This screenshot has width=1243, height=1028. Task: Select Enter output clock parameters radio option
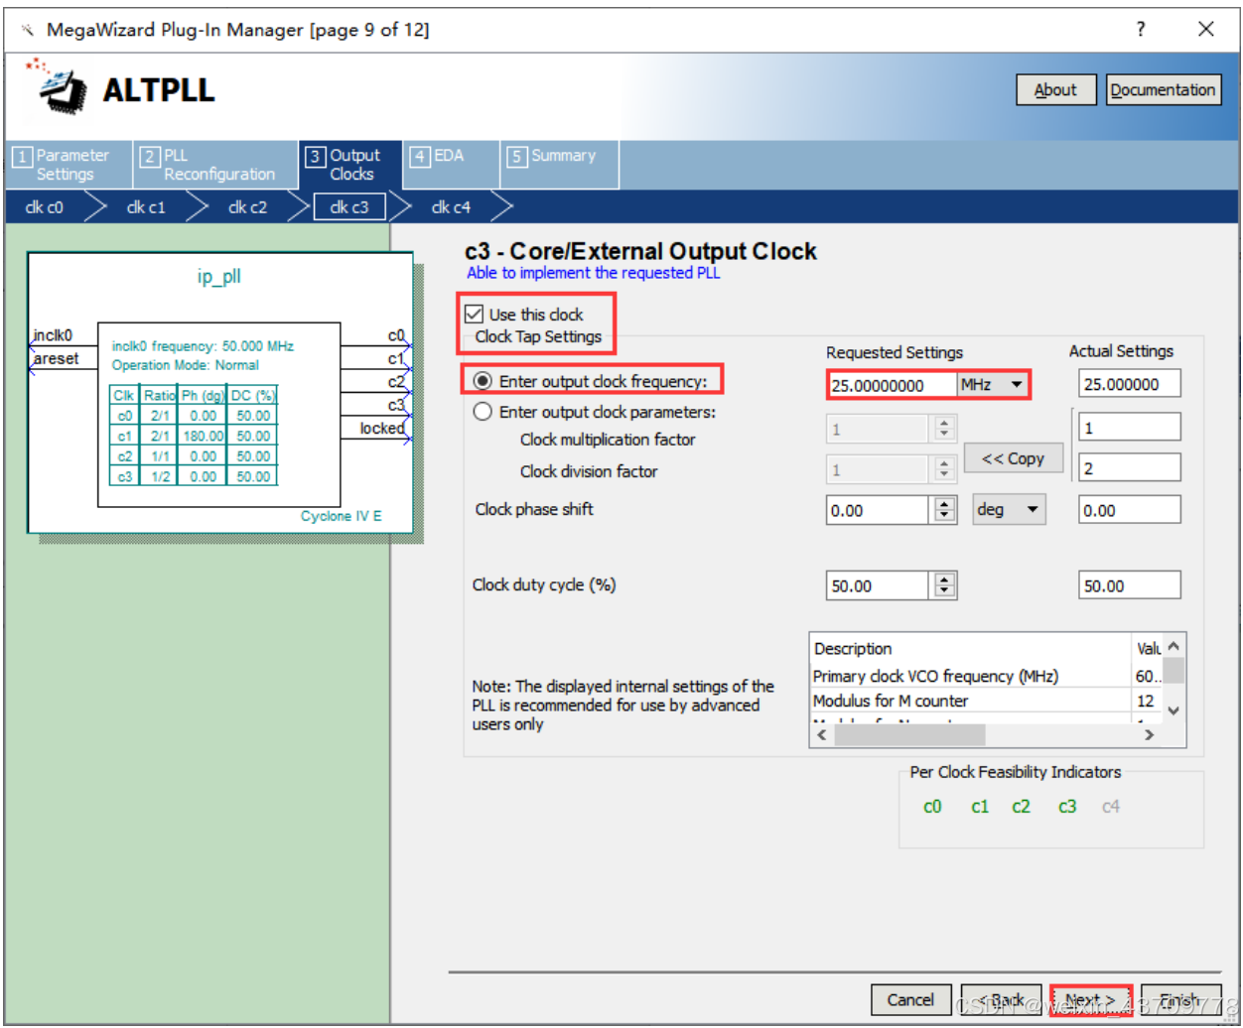click(x=483, y=412)
